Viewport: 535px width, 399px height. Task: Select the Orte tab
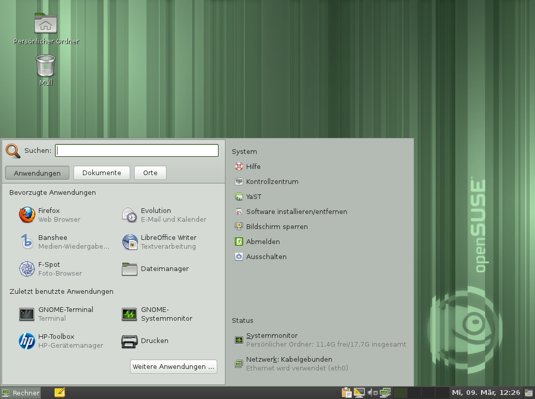pos(150,173)
